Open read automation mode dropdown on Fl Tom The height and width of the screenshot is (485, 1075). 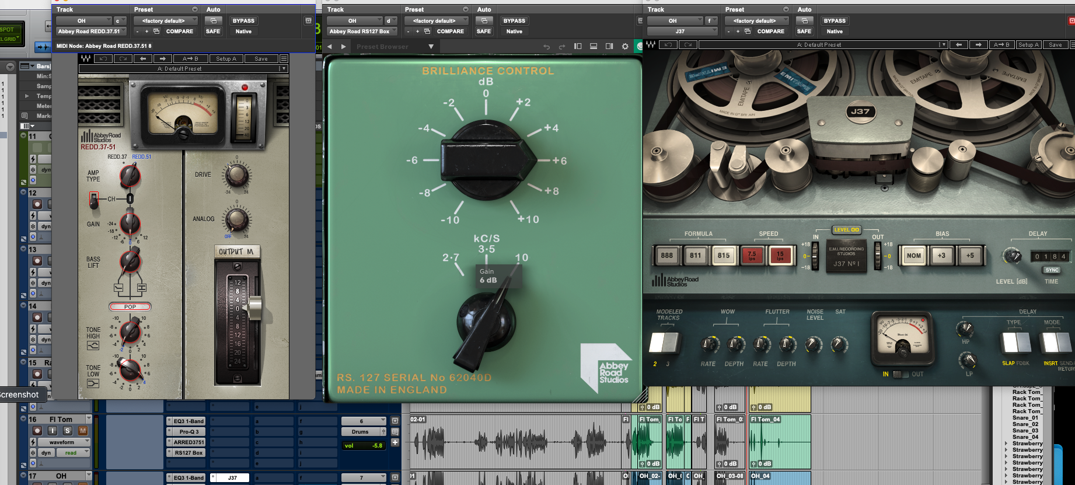(73, 453)
